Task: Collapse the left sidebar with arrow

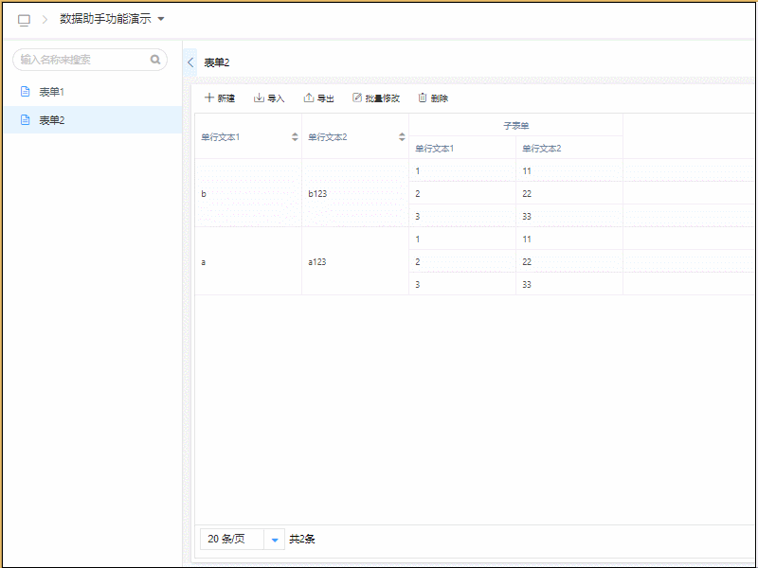Action: point(190,62)
